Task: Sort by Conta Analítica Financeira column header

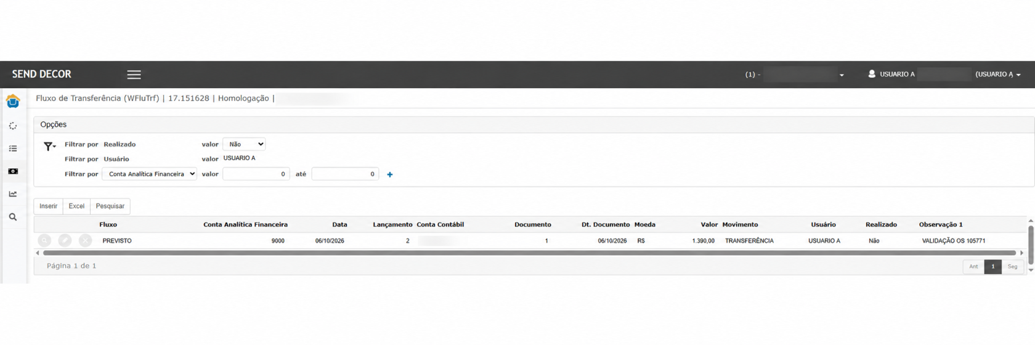Action: click(x=245, y=225)
